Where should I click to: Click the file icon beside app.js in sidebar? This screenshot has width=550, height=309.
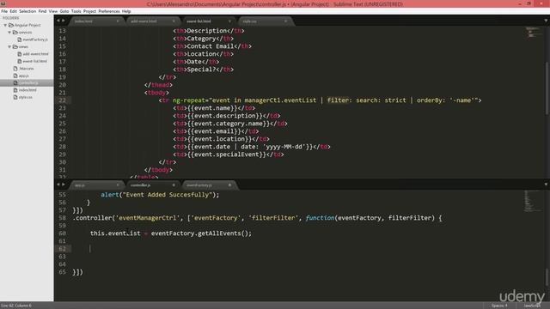pos(15,76)
